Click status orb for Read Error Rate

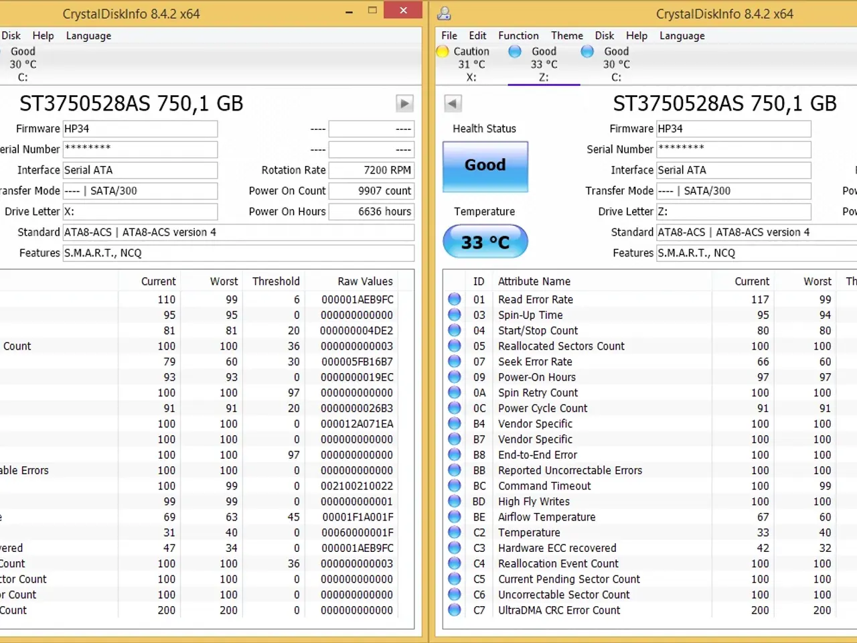[x=455, y=299]
